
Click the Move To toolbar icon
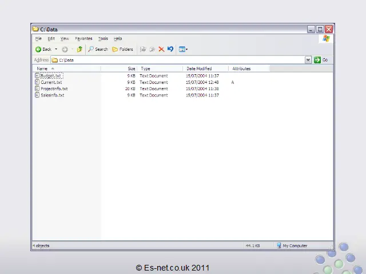tap(144, 50)
